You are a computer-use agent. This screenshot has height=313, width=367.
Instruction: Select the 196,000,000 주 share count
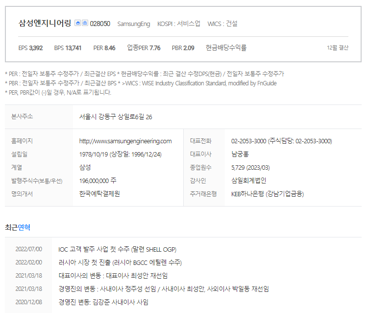click(x=98, y=181)
